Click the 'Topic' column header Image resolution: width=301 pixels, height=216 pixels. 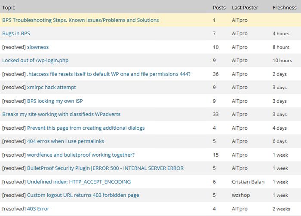coord(9,8)
